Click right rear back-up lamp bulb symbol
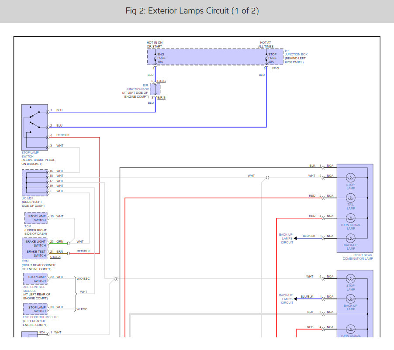394x350 pixels. 350,238
